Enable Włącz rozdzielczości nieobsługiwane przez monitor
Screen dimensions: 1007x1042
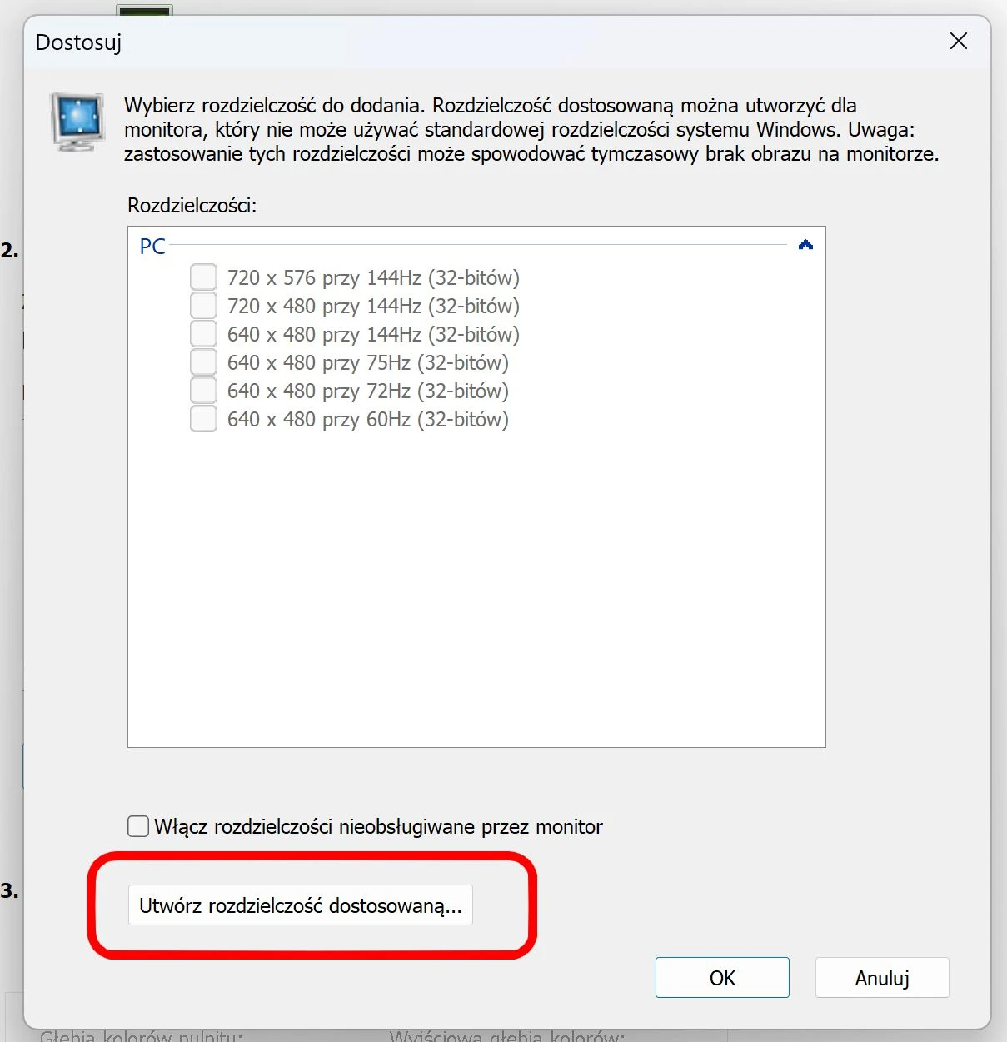click(138, 826)
